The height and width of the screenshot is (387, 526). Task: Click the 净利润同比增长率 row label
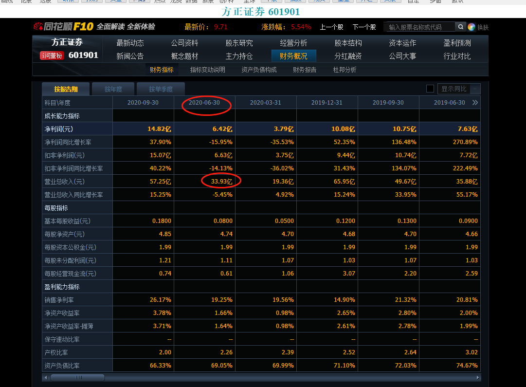coord(68,142)
